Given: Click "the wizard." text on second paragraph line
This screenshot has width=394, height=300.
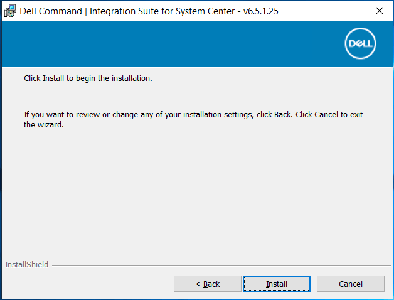Looking at the screenshot, I should pos(44,124).
